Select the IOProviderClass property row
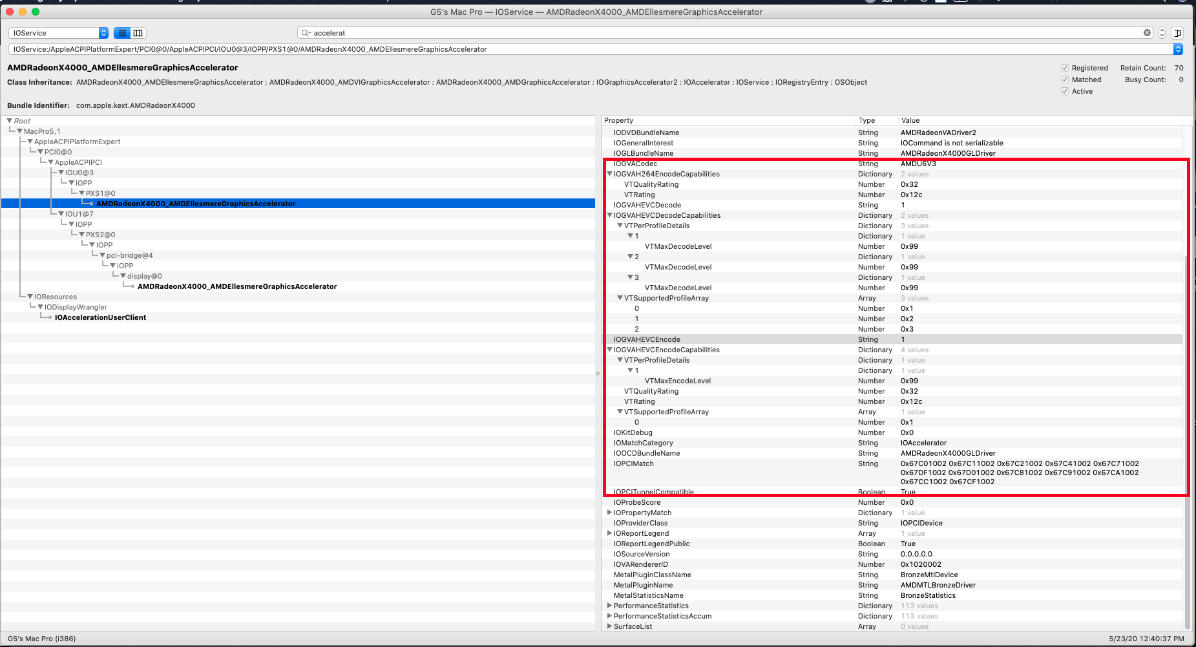Screen dimensions: 1196x647 [x=892, y=523]
